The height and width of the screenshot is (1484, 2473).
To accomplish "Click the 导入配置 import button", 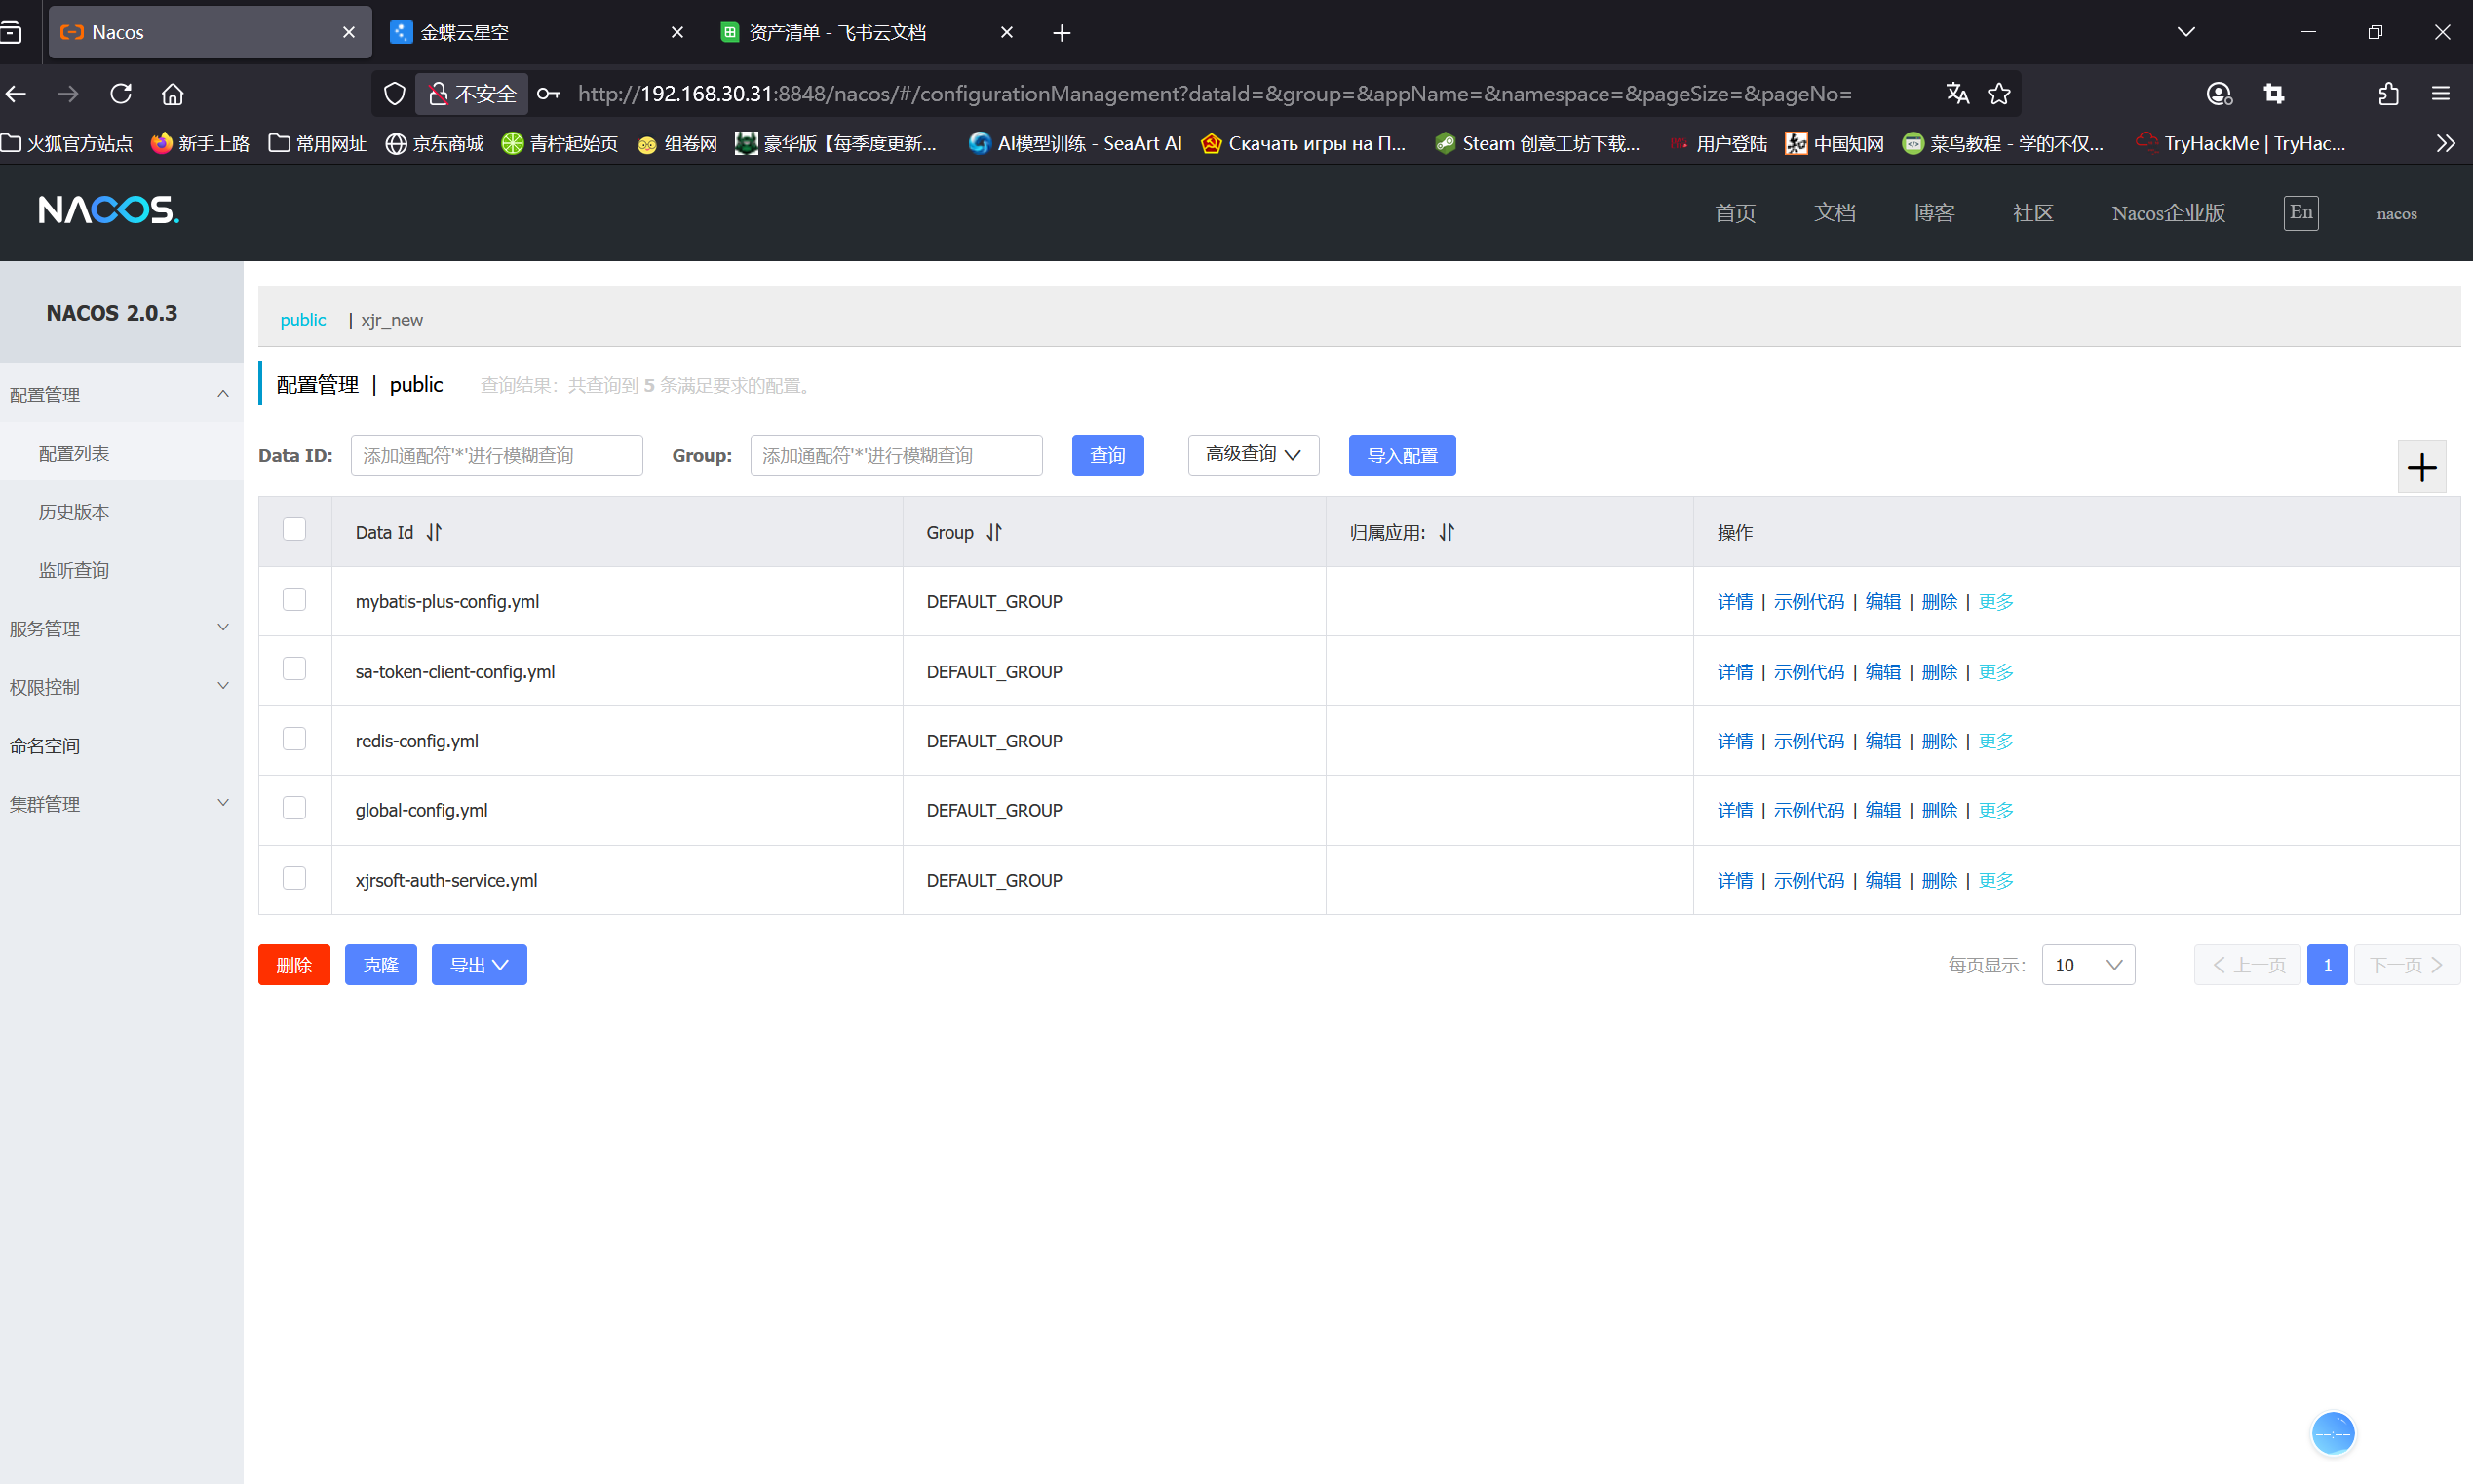I will pos(1402,455).
